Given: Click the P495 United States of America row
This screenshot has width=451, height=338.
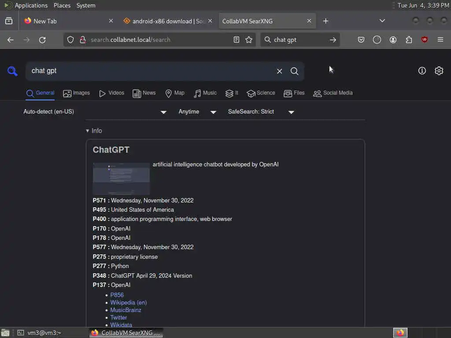Looking at the screenshot, I should pyautogui.click(x=133, y=210).
